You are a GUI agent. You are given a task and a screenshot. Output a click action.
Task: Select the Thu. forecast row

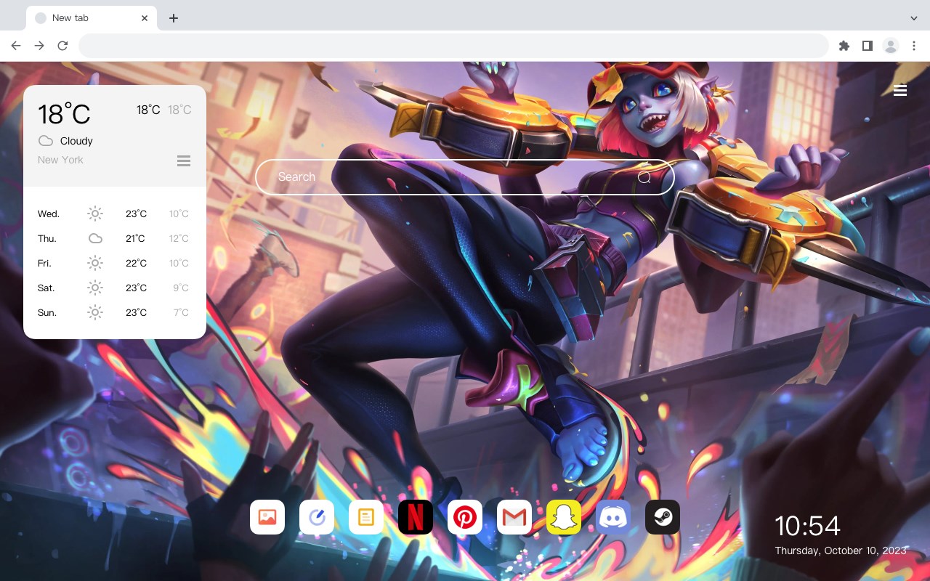tap(115, 238)
